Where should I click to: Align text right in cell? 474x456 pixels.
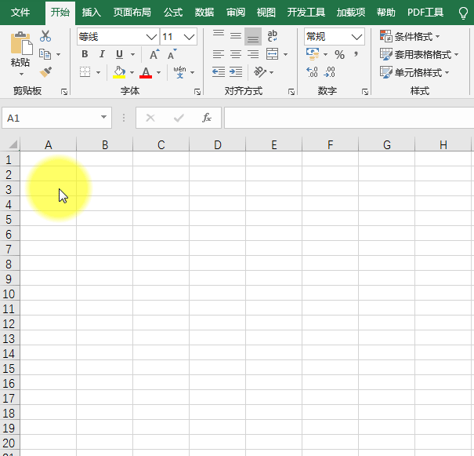pyautogui.click(x=253, y=54)
